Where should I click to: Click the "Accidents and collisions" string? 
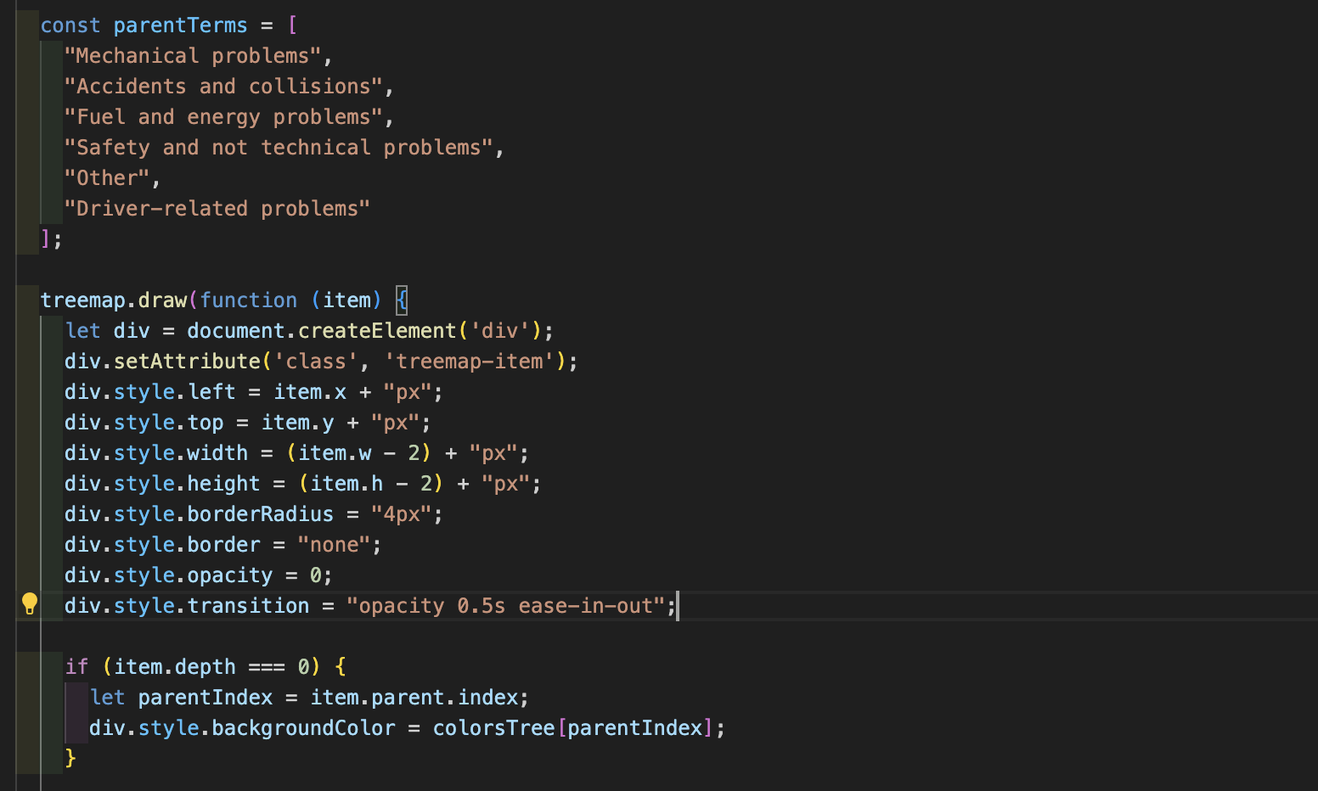223,87
